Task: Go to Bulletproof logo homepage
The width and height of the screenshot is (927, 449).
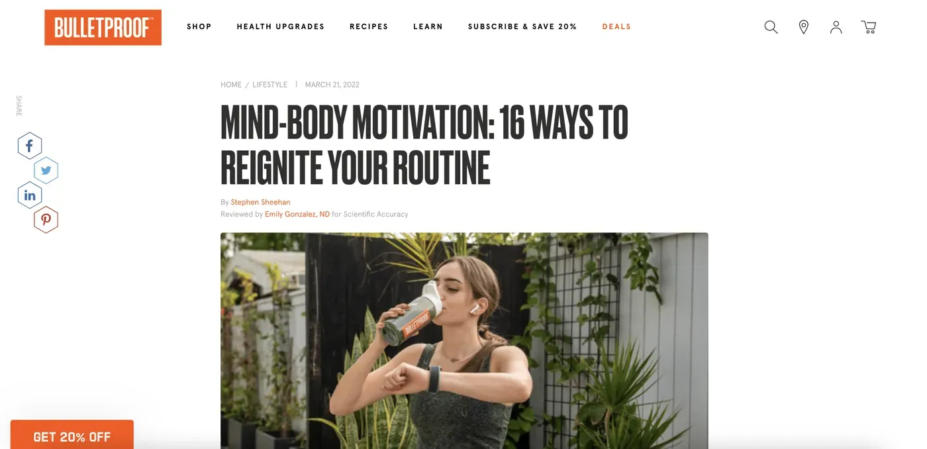Action: (103, 27)
